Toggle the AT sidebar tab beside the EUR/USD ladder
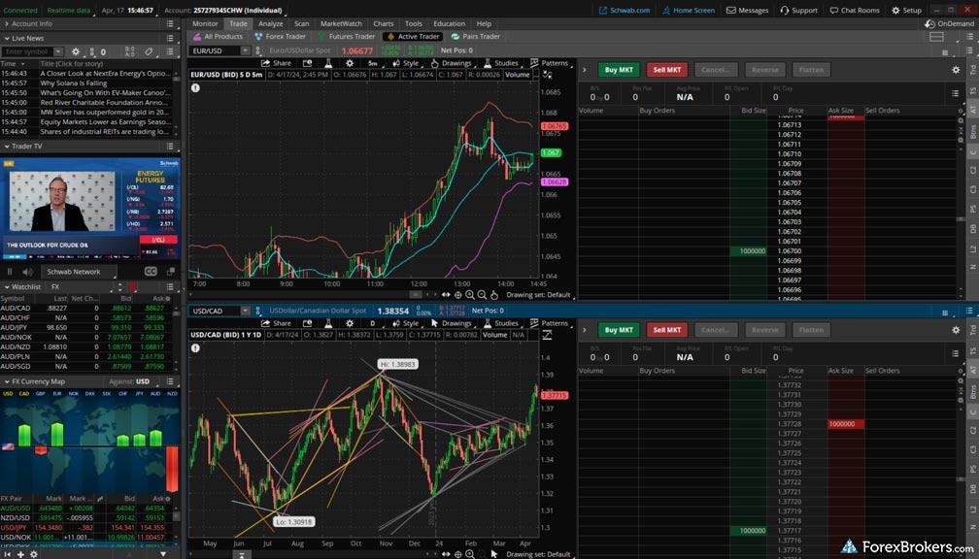The height and width of the screenshot is (559, 979). pyautogui.click(x=973, y=111)
